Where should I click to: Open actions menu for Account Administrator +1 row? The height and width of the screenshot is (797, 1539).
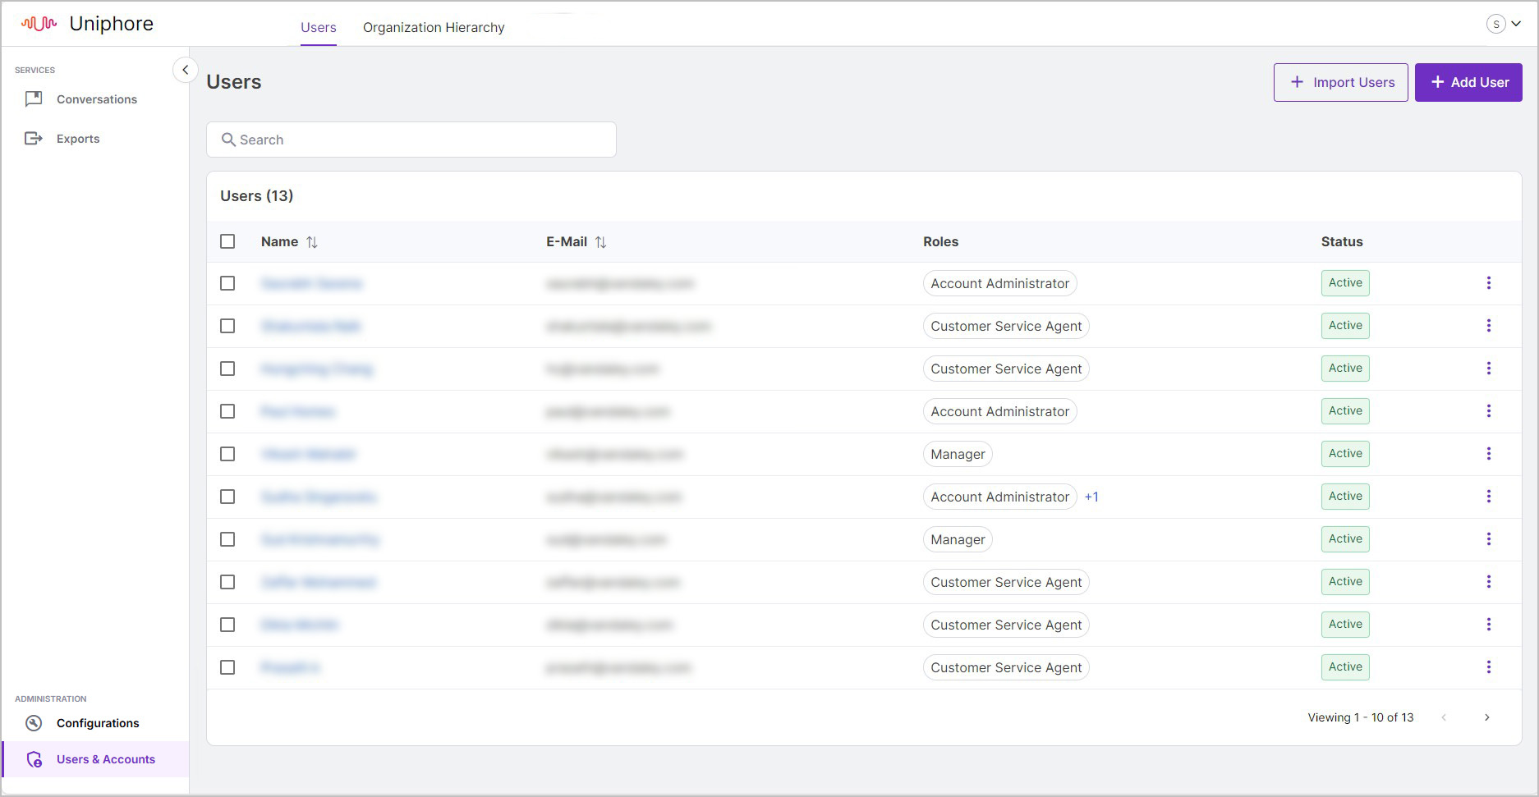point(1488,497)
